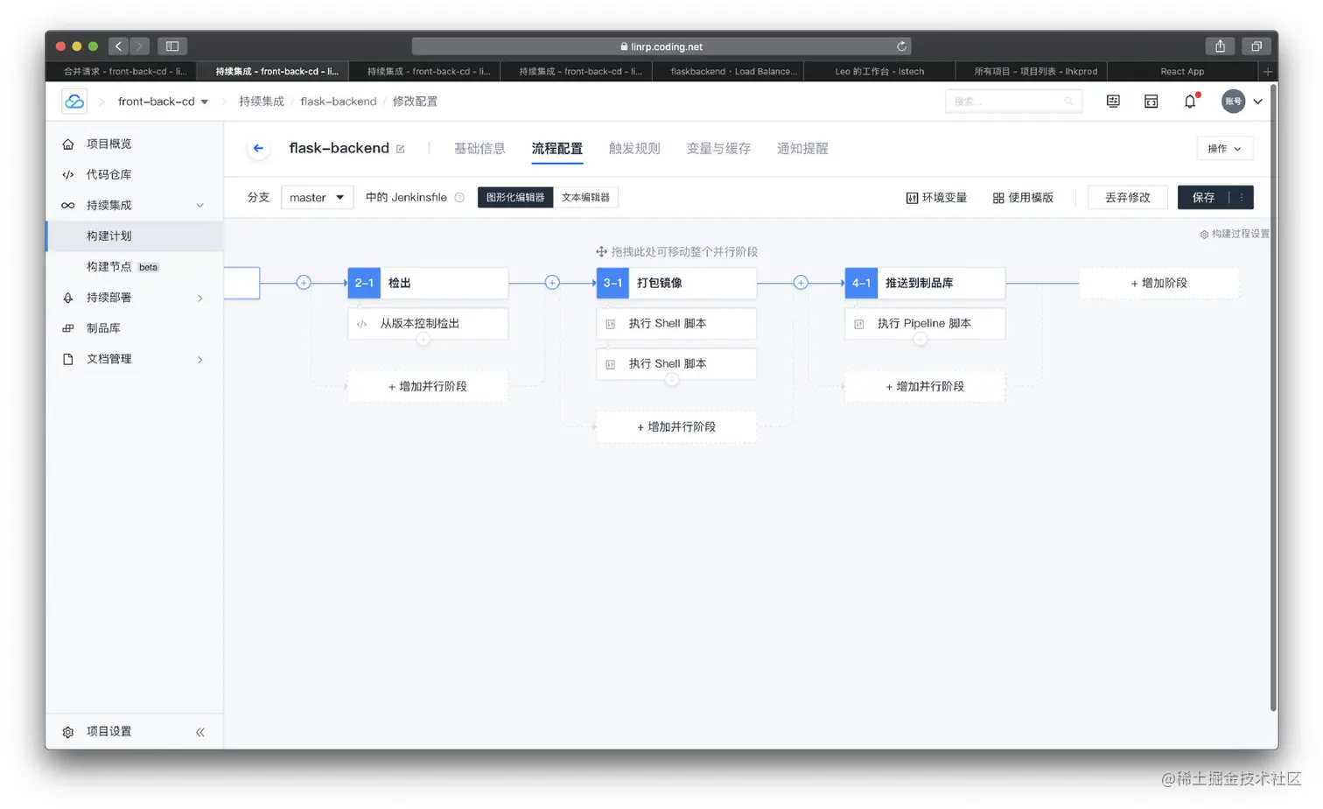The image size is (1323, 809).
Task: Switch to the 基础信息 tab
Action: click(x=479, y=149)
